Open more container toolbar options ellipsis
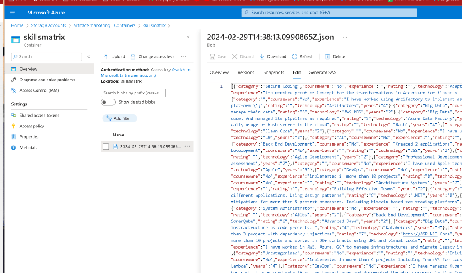462x273 pixels. pyautogui.click(x=183, y=56)
